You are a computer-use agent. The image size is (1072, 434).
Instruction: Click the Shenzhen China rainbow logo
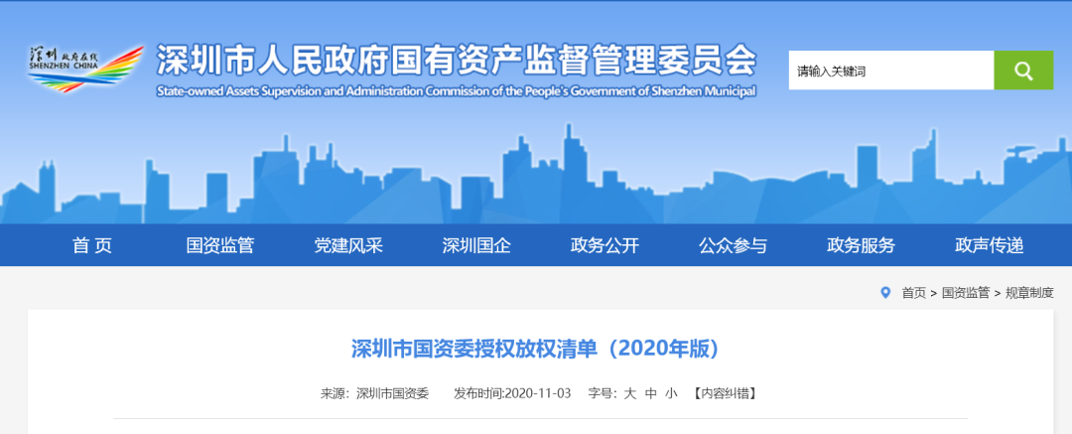(84, 68)
